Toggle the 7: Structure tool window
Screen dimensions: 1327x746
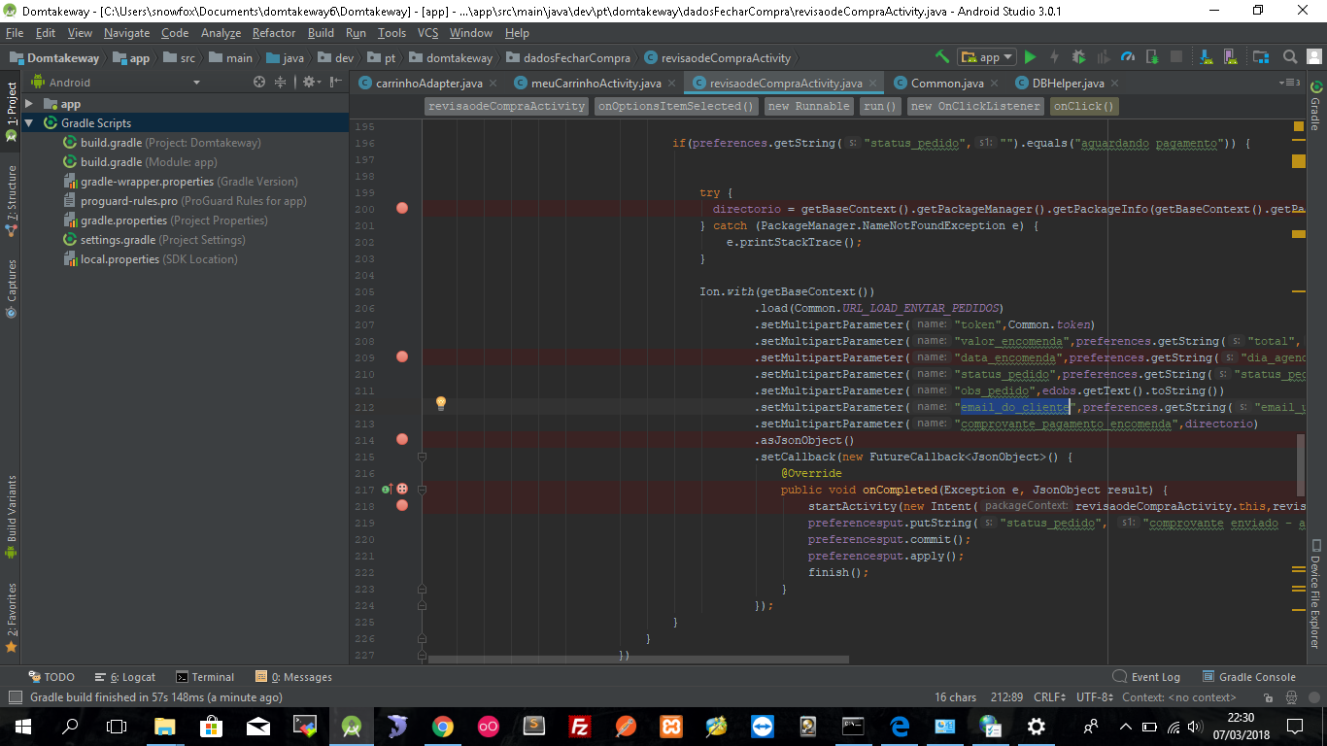[x=11, y=201]
